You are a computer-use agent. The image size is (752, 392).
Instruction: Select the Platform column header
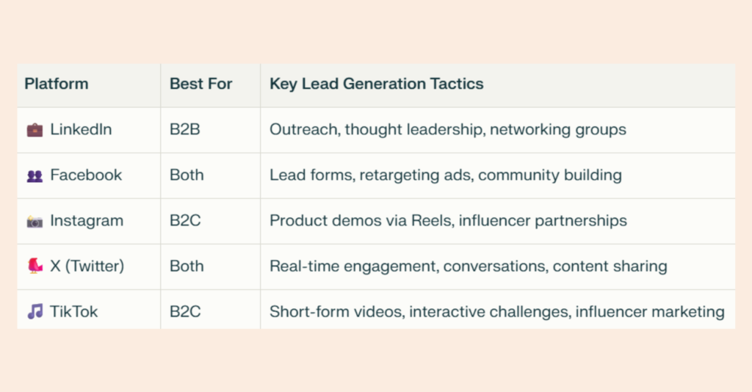click(57, 84)
